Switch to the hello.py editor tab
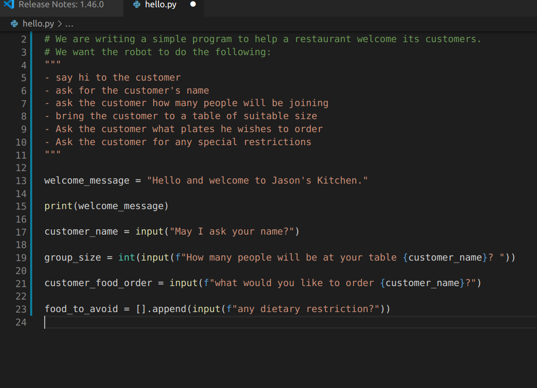The image size is (537, 388). pos(161,4)
